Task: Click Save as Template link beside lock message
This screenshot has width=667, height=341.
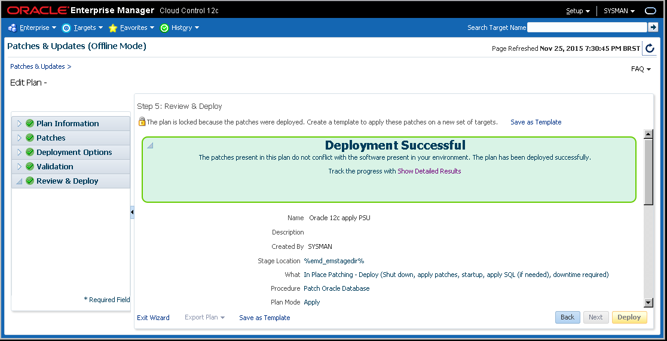Action: click(x=536, y=122)
